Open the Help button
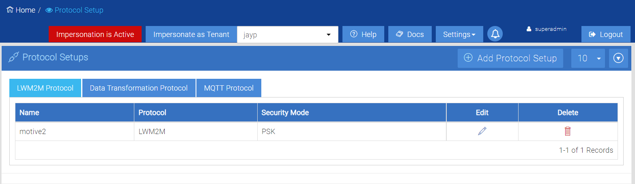This screenshot has width=635, height=184. pyautogui.click(x=363, y=35)
